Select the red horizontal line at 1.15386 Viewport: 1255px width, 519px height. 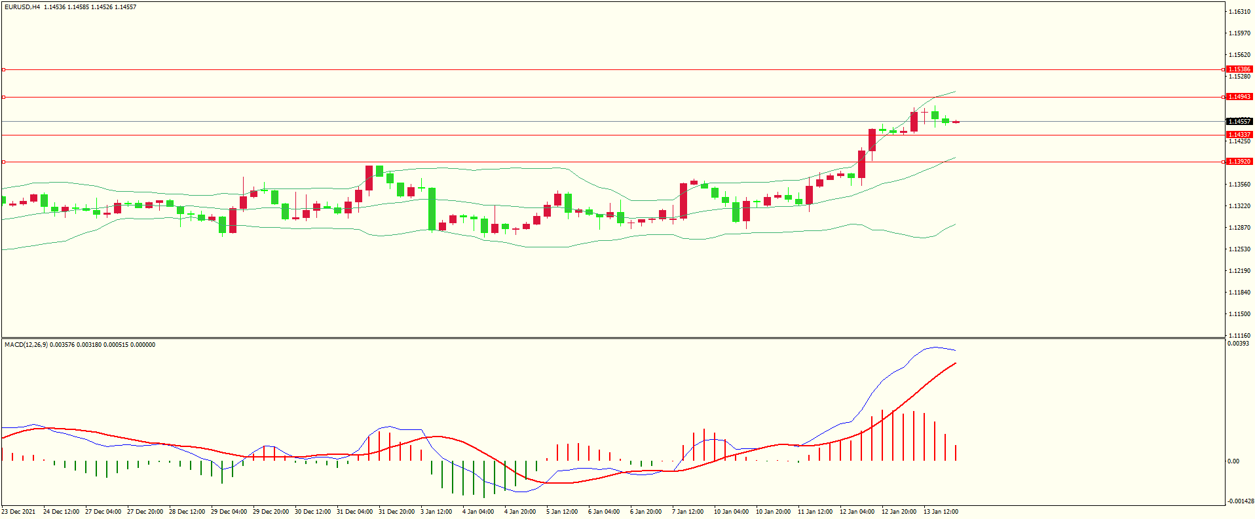pos(590,69)
